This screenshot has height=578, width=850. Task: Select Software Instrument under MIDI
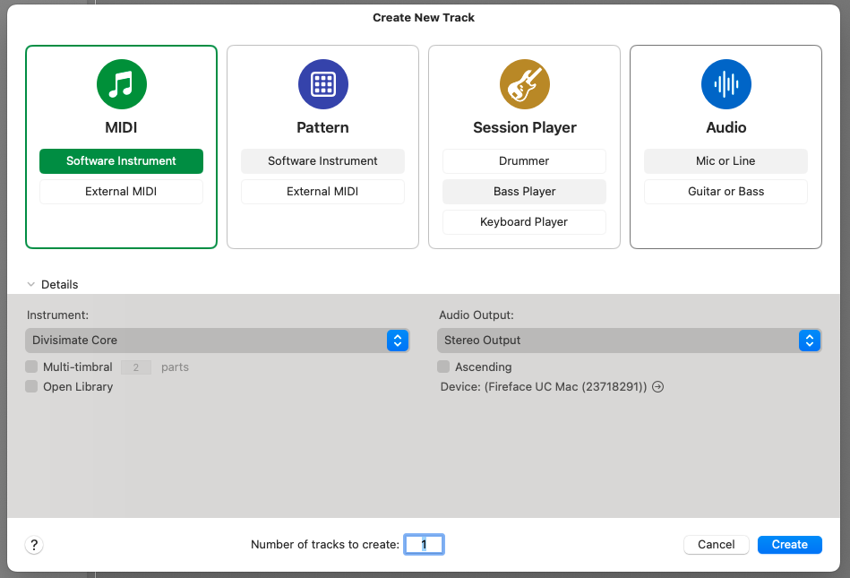tap(121, 161)
